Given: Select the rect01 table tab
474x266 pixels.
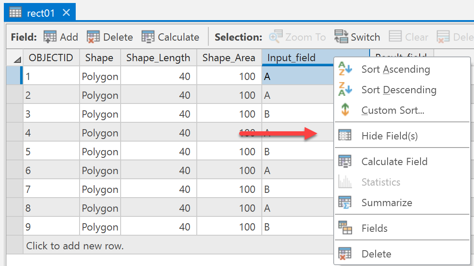Looking at the screenshot, I should pyautogui.click(x=41, y=13).
